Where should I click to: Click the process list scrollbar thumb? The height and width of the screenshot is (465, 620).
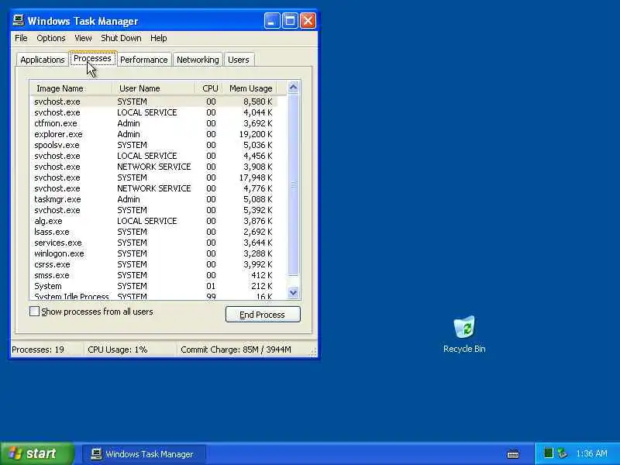click(x=293, y=184)
